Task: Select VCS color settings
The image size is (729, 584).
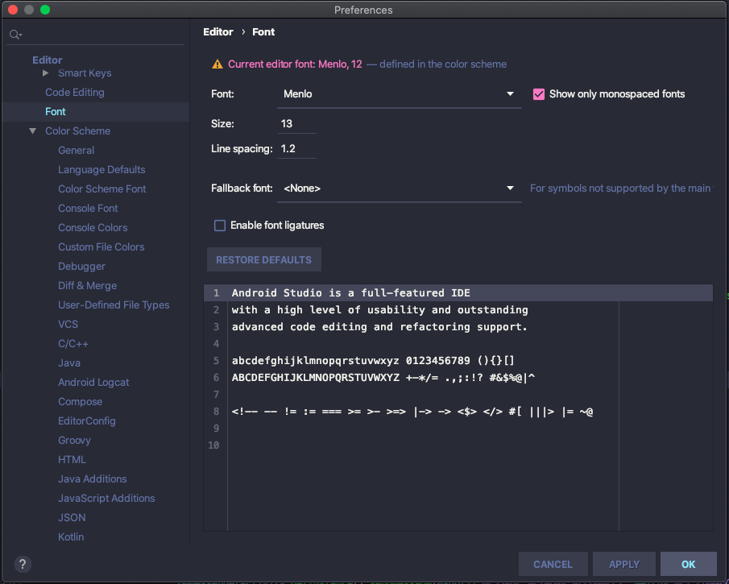Action: tap(68, 324)
